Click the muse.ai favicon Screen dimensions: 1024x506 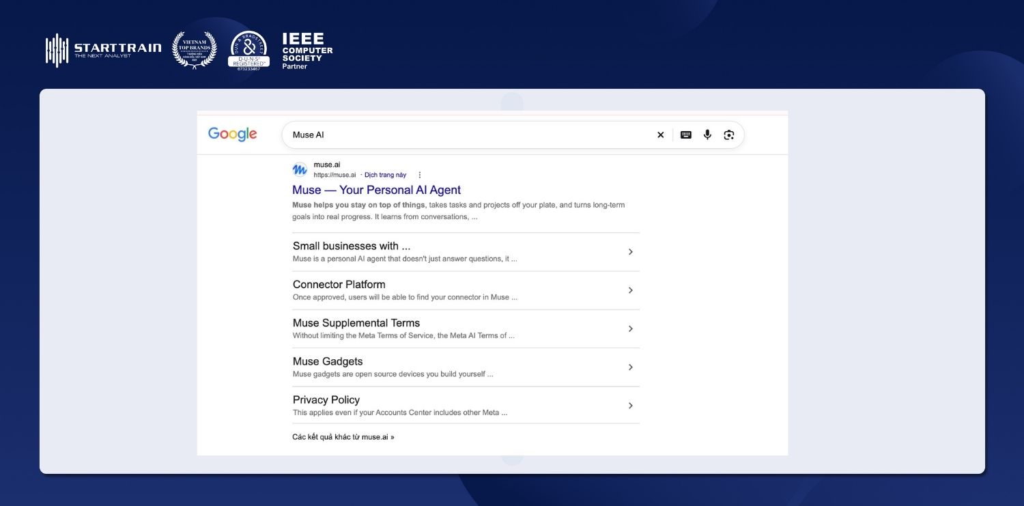point(300,169)
